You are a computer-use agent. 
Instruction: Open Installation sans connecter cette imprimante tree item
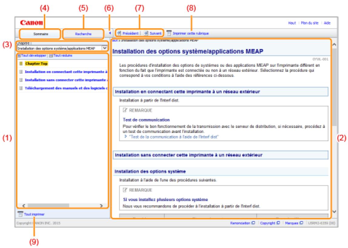click(x=66, y=80)
